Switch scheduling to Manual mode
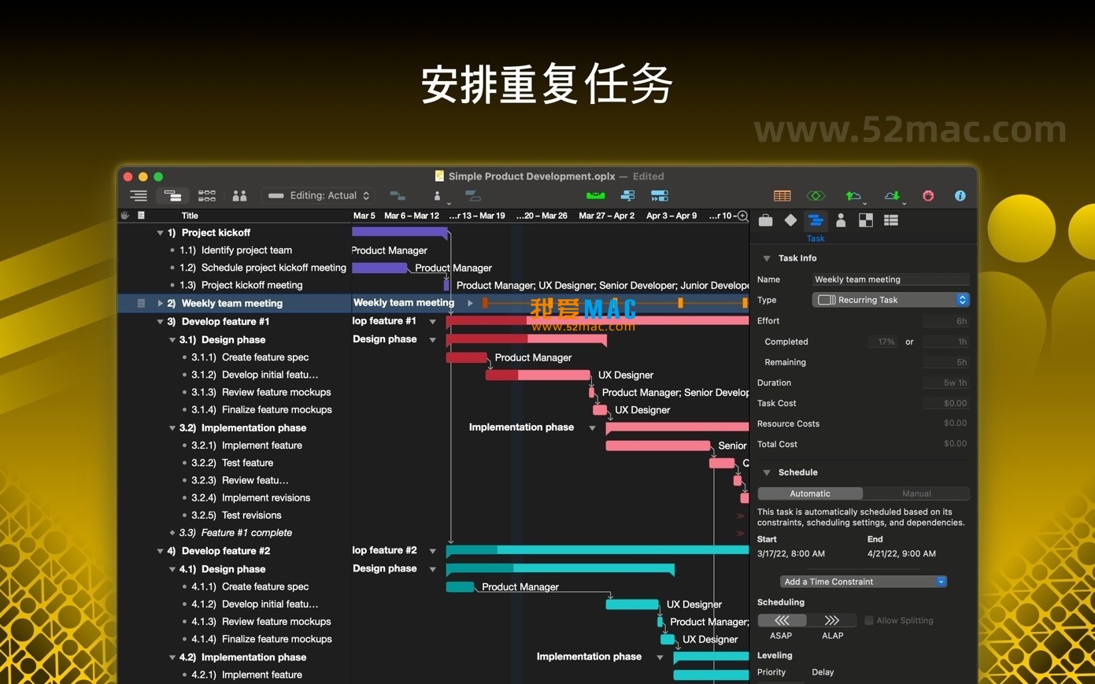The height and width of the screenshot is (684, 1095). (916, 493)
